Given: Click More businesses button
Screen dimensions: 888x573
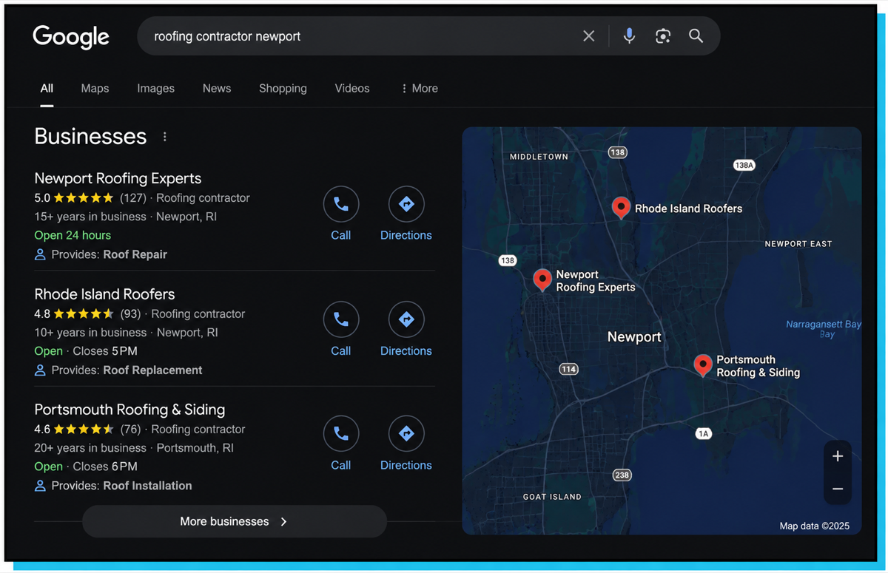Looking at the screenshot, I should pos(235,521).
